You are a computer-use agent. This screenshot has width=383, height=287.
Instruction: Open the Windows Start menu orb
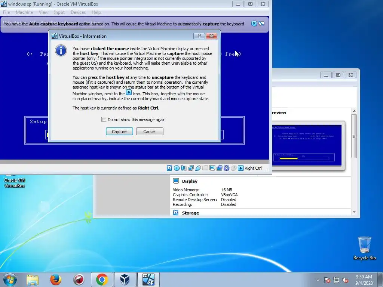pyautogui.click(x=10, y=280)
